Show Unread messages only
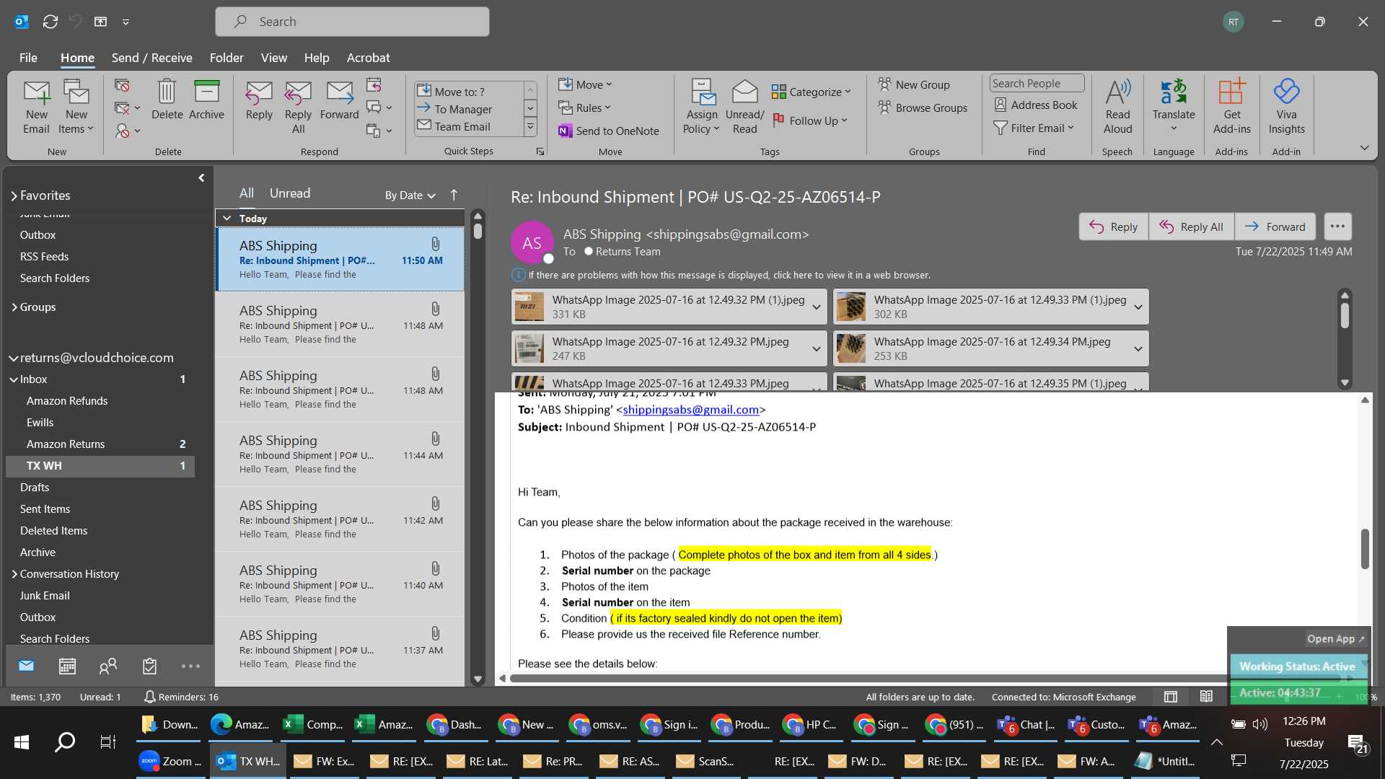This screenshot has height=779, width=1385. click(x=289, y=193)
